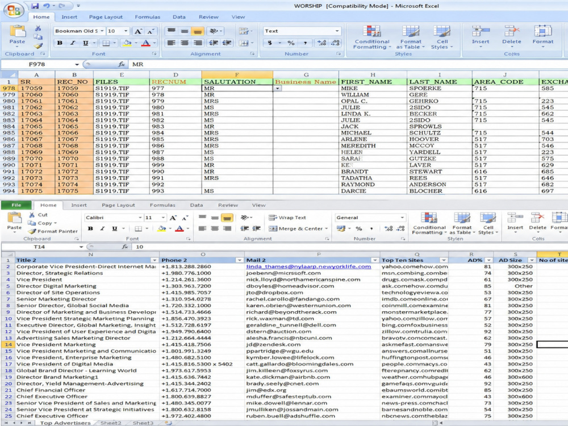
Task: Open Cell Styles in the bottom ribbon
Action: (x=488, y=223)
